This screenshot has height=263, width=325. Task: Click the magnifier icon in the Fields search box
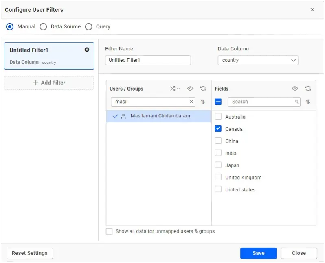pyautogui.click(x=296, y=102)
